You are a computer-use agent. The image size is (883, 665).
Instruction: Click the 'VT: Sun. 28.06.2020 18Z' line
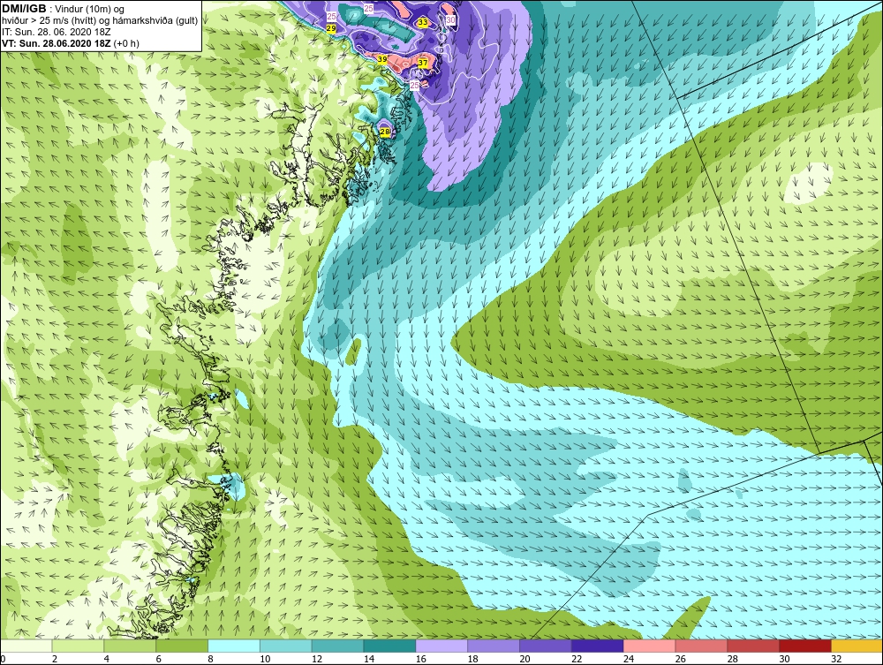point(57,43)
